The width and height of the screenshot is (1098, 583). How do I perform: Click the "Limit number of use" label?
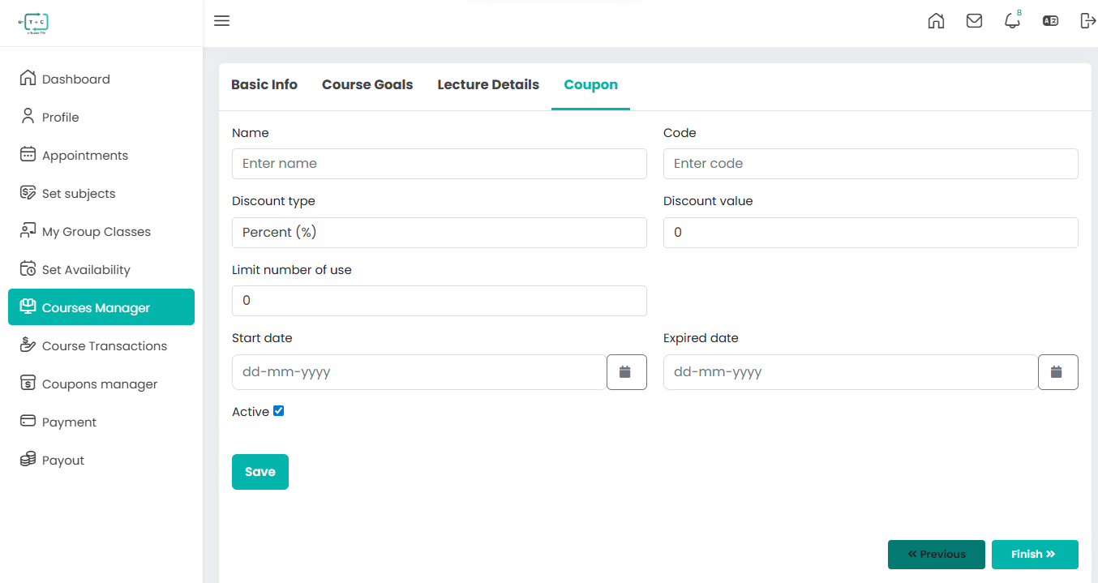(292, 270)
